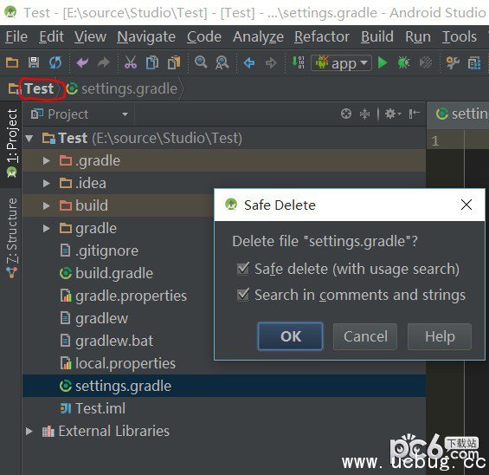Click settings.gradle breadcrumb

[129, 88]
